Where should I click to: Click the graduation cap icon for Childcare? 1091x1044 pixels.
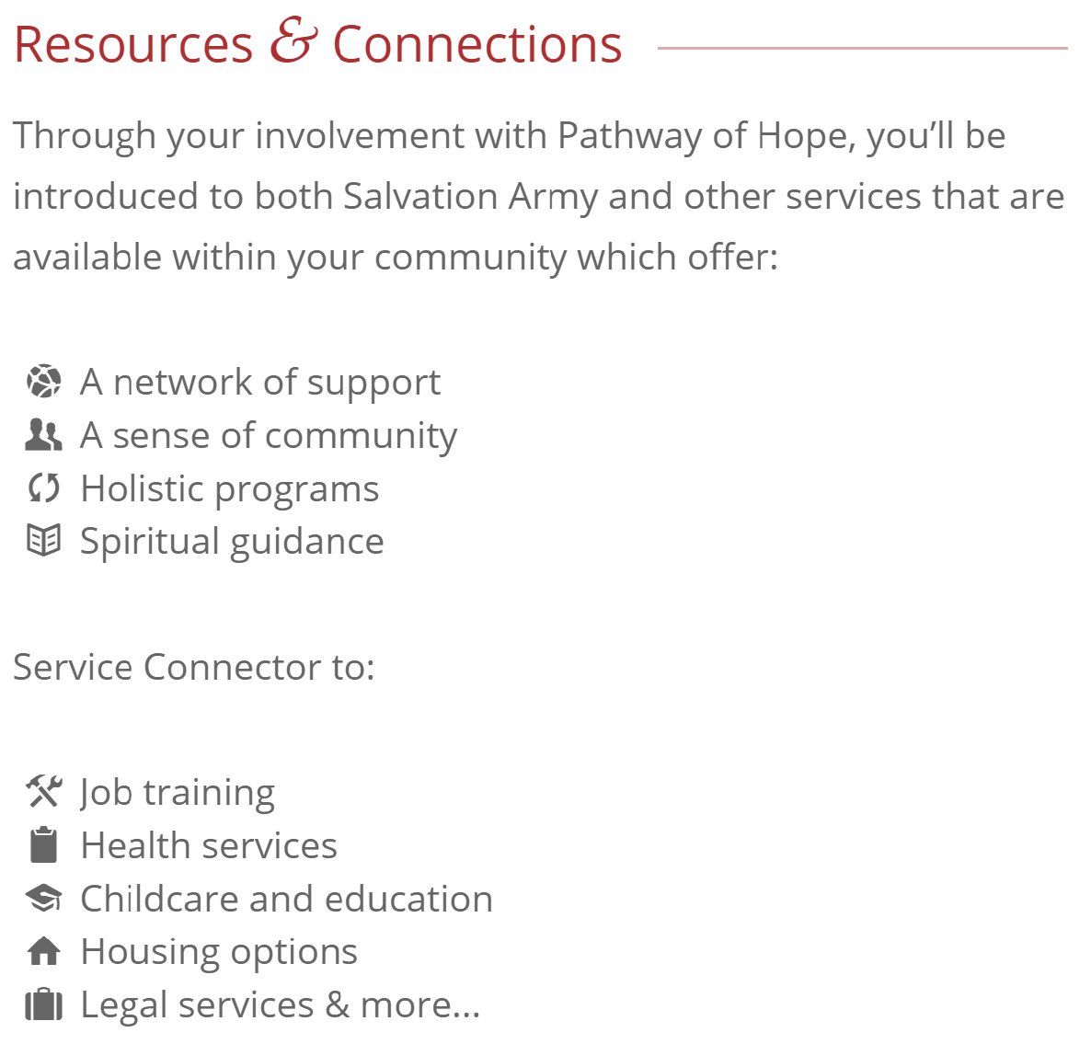pyautogui.click(x=44, y=898)
